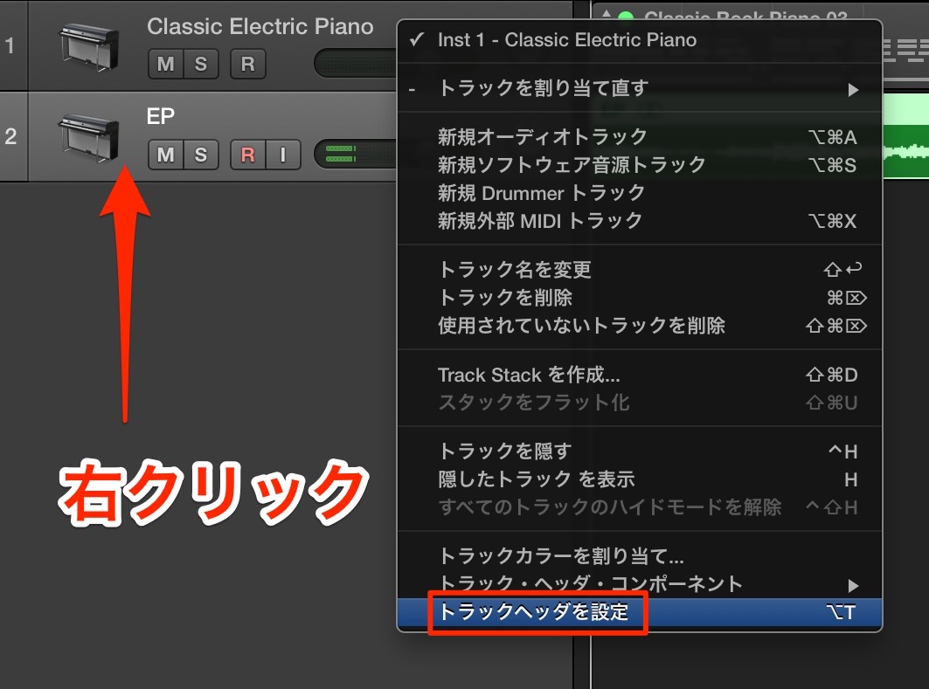Record-enable the Classic Electric Piano track

point(247,64)
